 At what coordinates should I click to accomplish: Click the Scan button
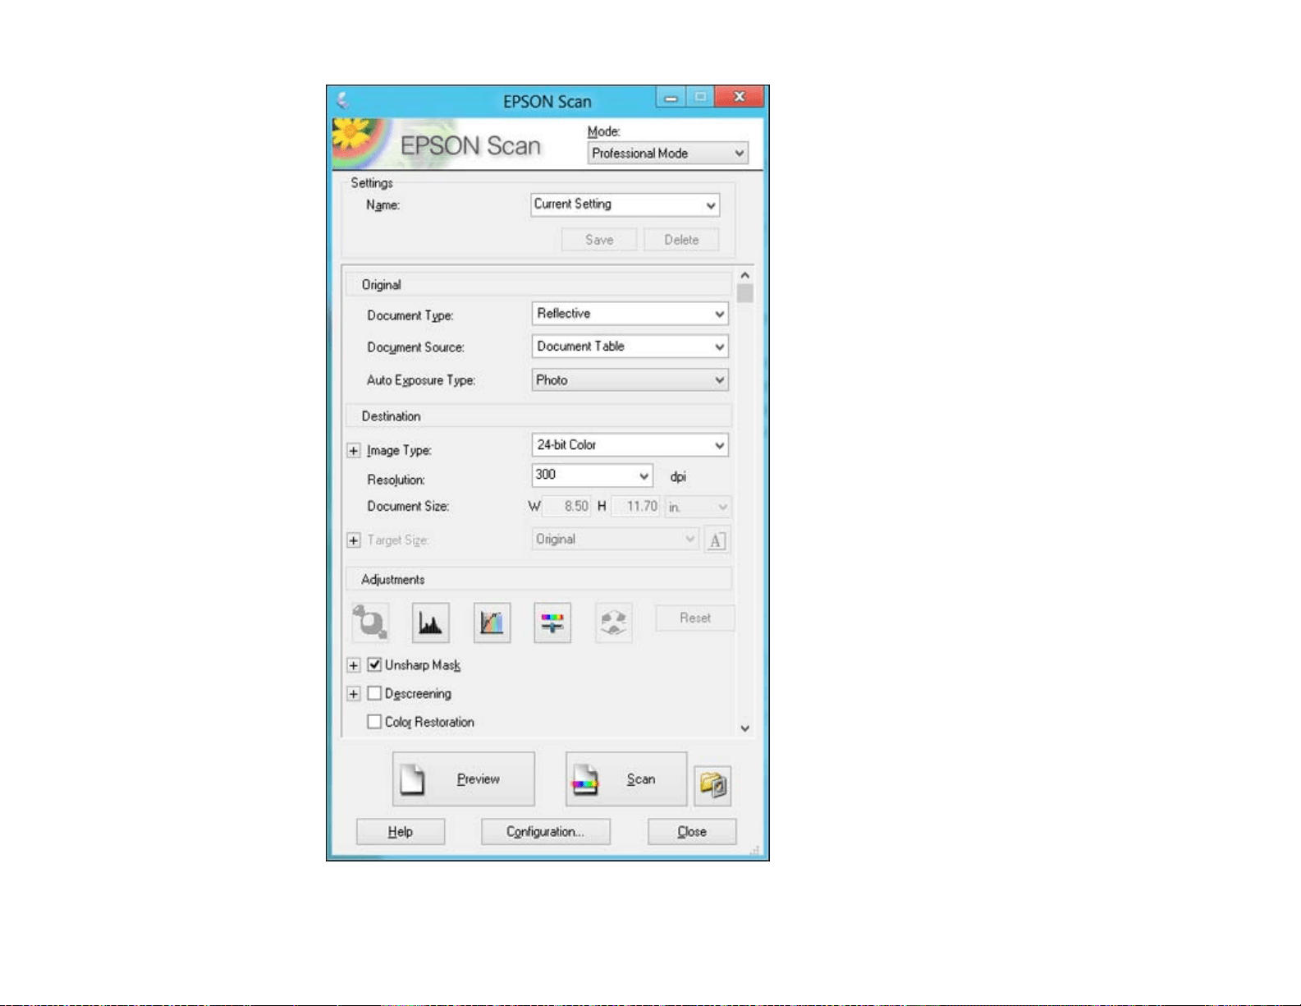tap(626, 779)
